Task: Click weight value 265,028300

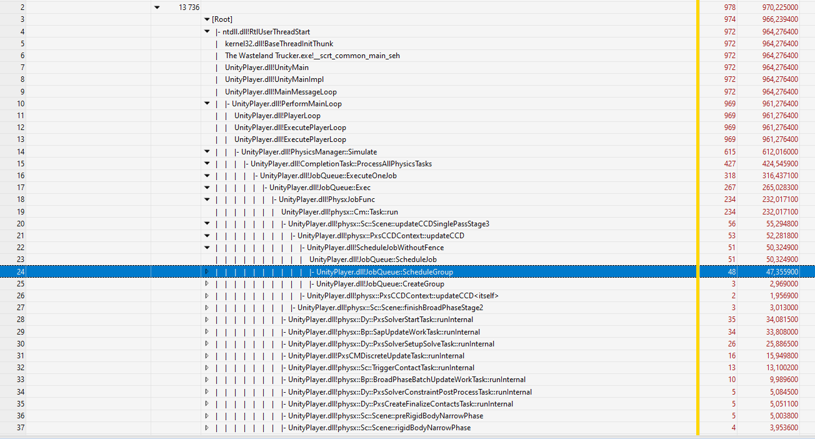Action: point(779,188)
